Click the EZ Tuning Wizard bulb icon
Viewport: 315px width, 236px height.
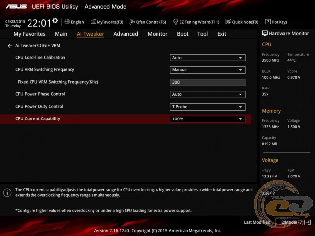[175, 22]
